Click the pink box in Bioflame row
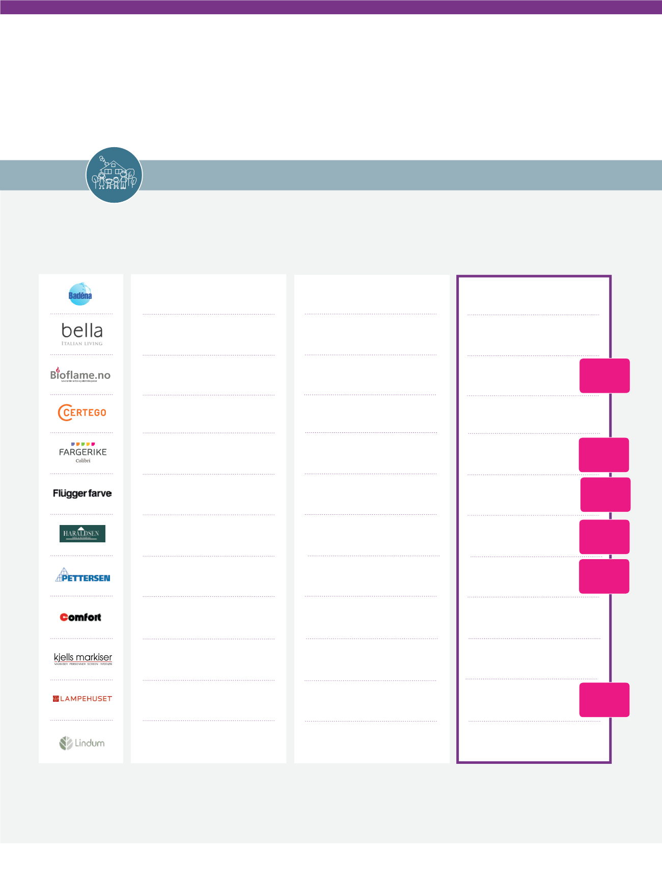 point(604,376)
